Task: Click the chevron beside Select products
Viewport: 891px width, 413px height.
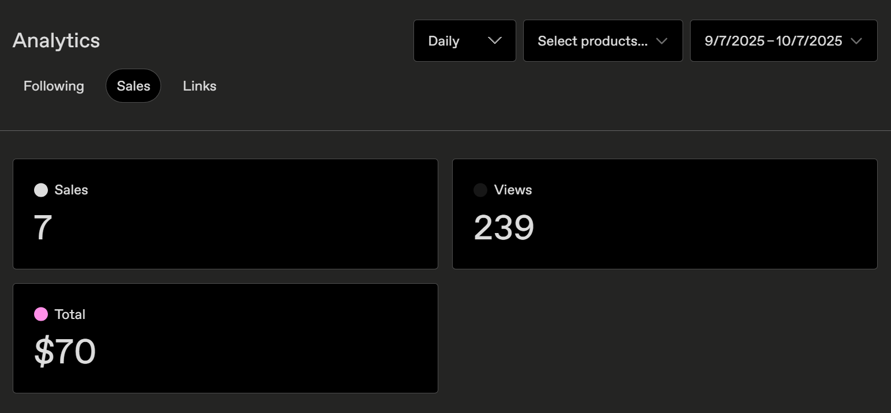Action: click(x=662, y=41)
